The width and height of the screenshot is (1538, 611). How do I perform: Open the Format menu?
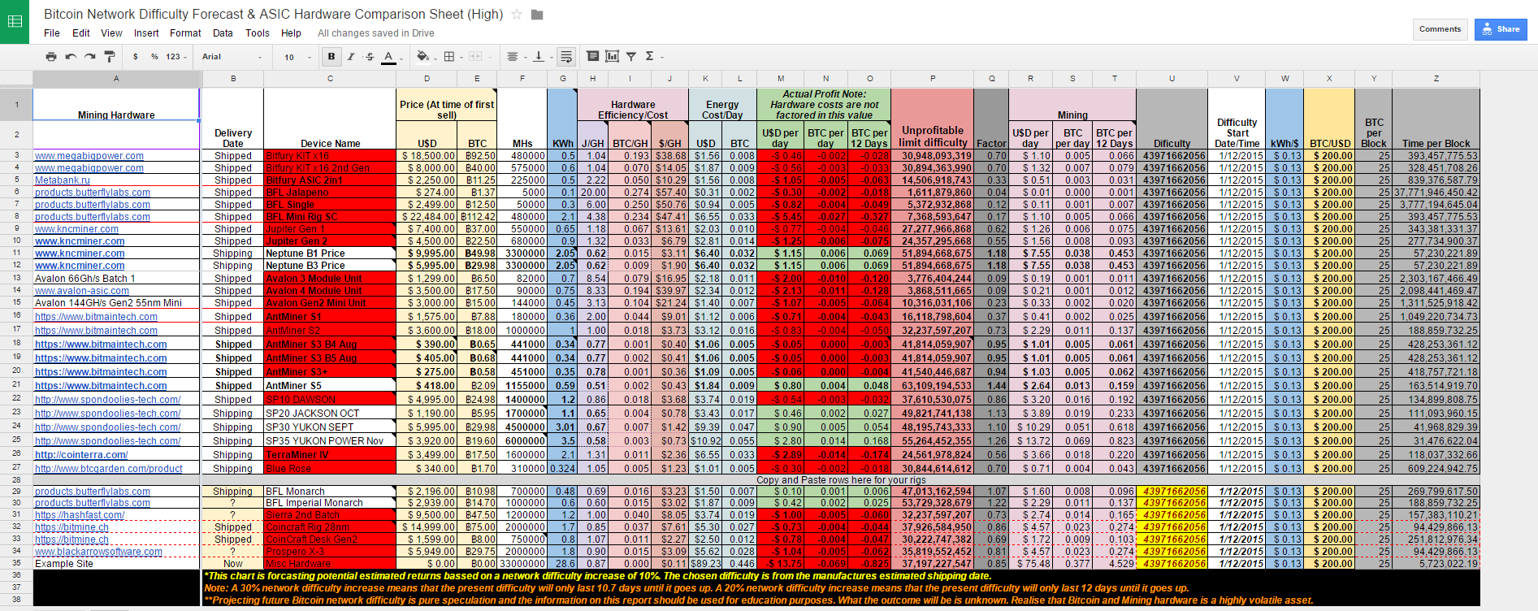pos(185,33)
